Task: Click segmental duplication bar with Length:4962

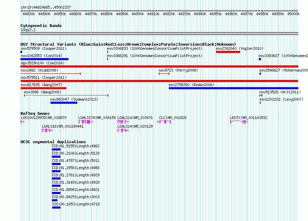Action: (56, 149)
